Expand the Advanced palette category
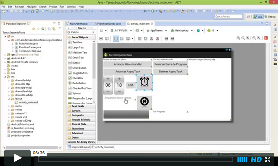 point(81,133)
